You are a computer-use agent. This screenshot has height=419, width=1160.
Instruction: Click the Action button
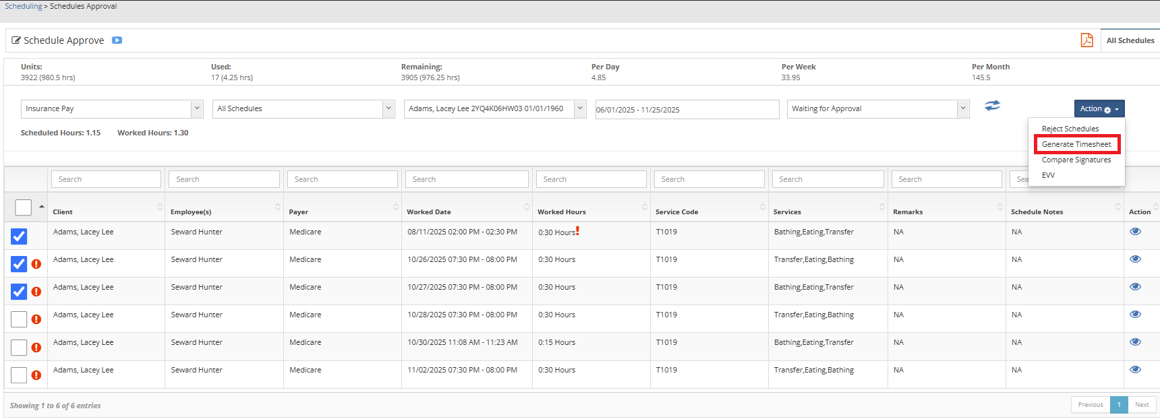(x=1099, y=109)
